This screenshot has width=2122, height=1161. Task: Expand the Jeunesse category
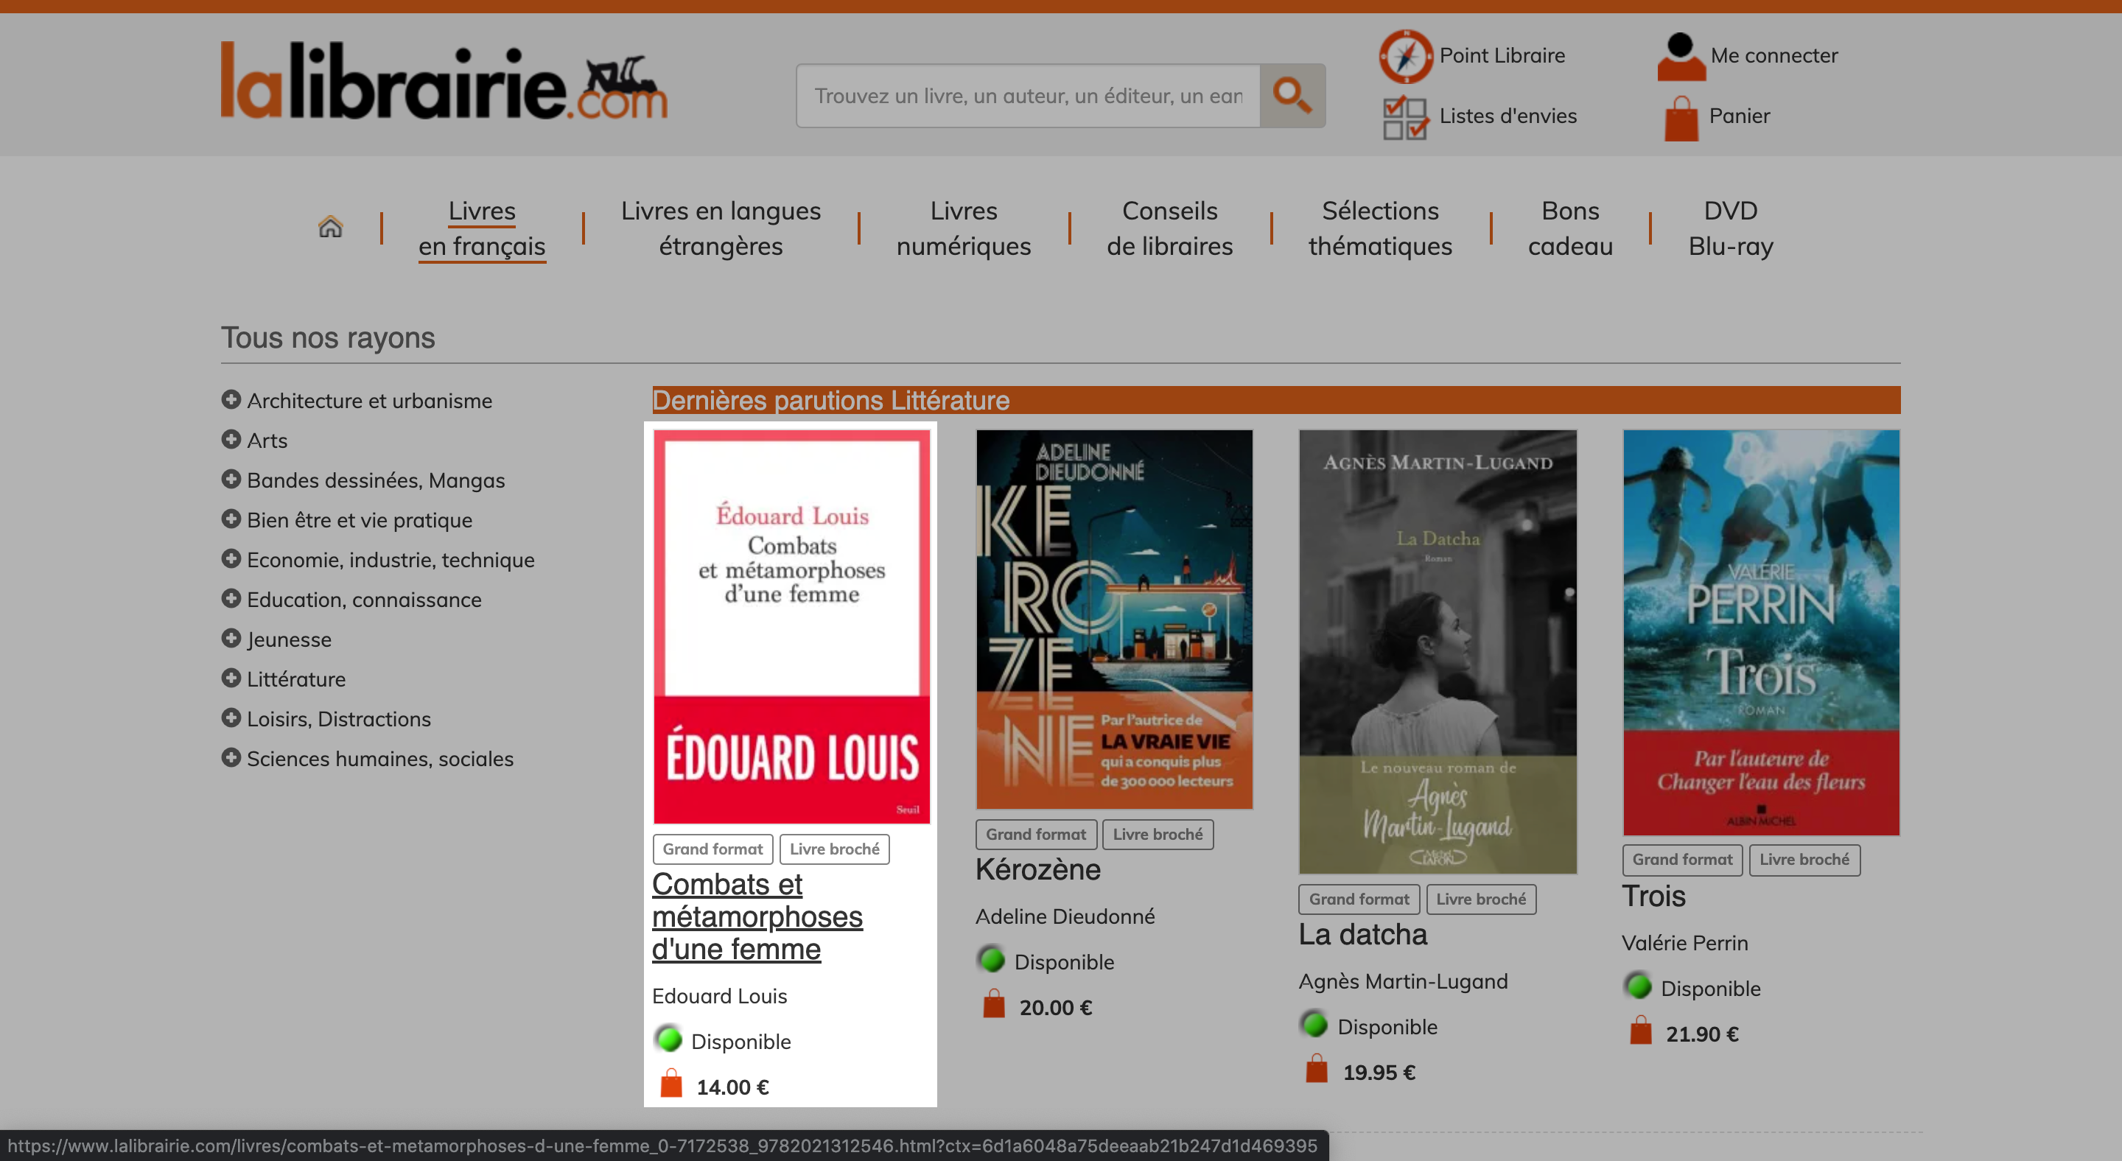click(x=231, y=637)
